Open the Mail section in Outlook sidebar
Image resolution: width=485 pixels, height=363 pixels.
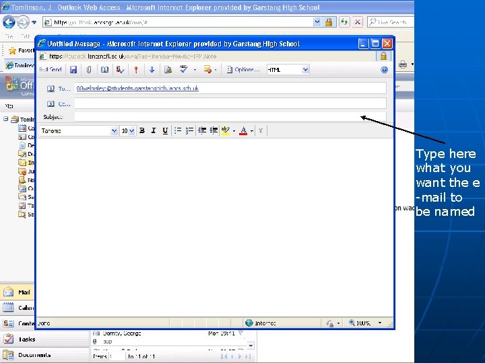coord(17,292)
